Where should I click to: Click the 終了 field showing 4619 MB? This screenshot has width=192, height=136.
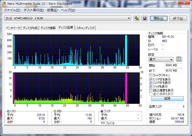[x=173, y=71]
